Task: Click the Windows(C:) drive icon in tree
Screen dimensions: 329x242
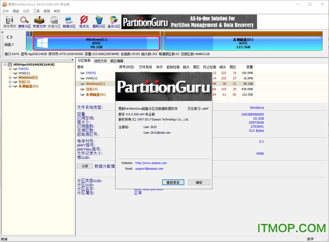Action: coord(15,78)
